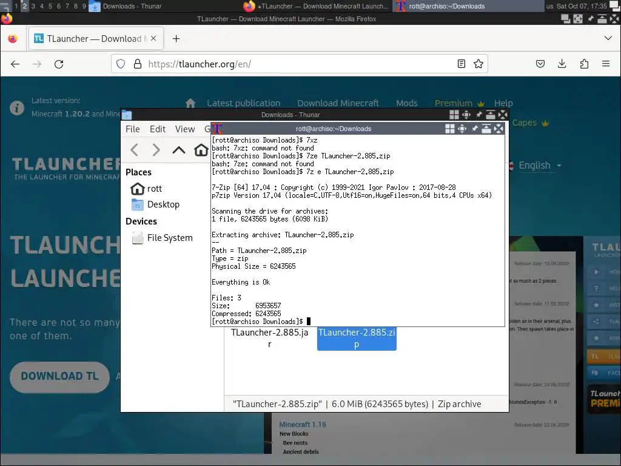
Task: Click the us keyboard layout indicator
Action: (549, 6)
